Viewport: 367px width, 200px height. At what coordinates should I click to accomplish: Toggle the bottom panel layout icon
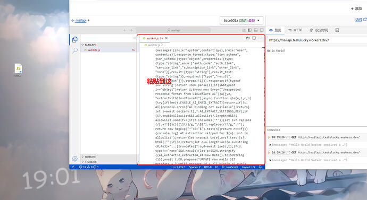tap(256, 30)
